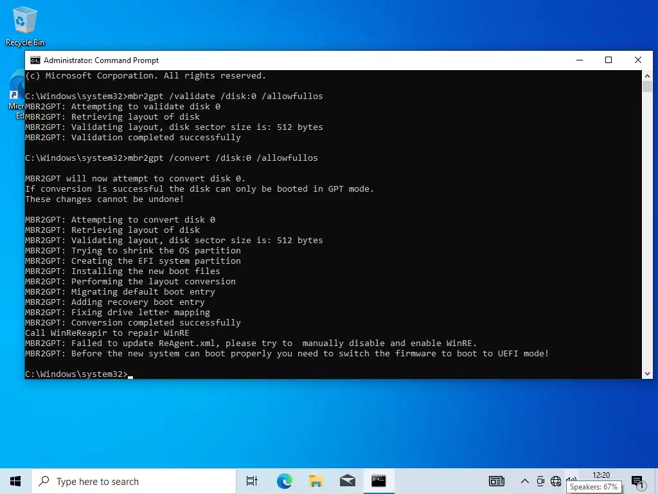Click the 'Administrator: Command Prompt' title text
The width and height of the screenshot is (658, 494).
[101, 60]
